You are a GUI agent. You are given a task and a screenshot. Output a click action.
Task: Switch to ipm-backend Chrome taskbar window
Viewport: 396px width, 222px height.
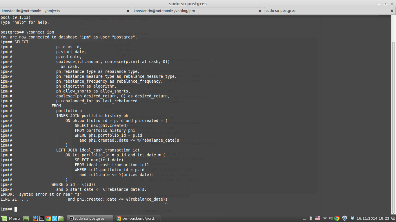137,218
